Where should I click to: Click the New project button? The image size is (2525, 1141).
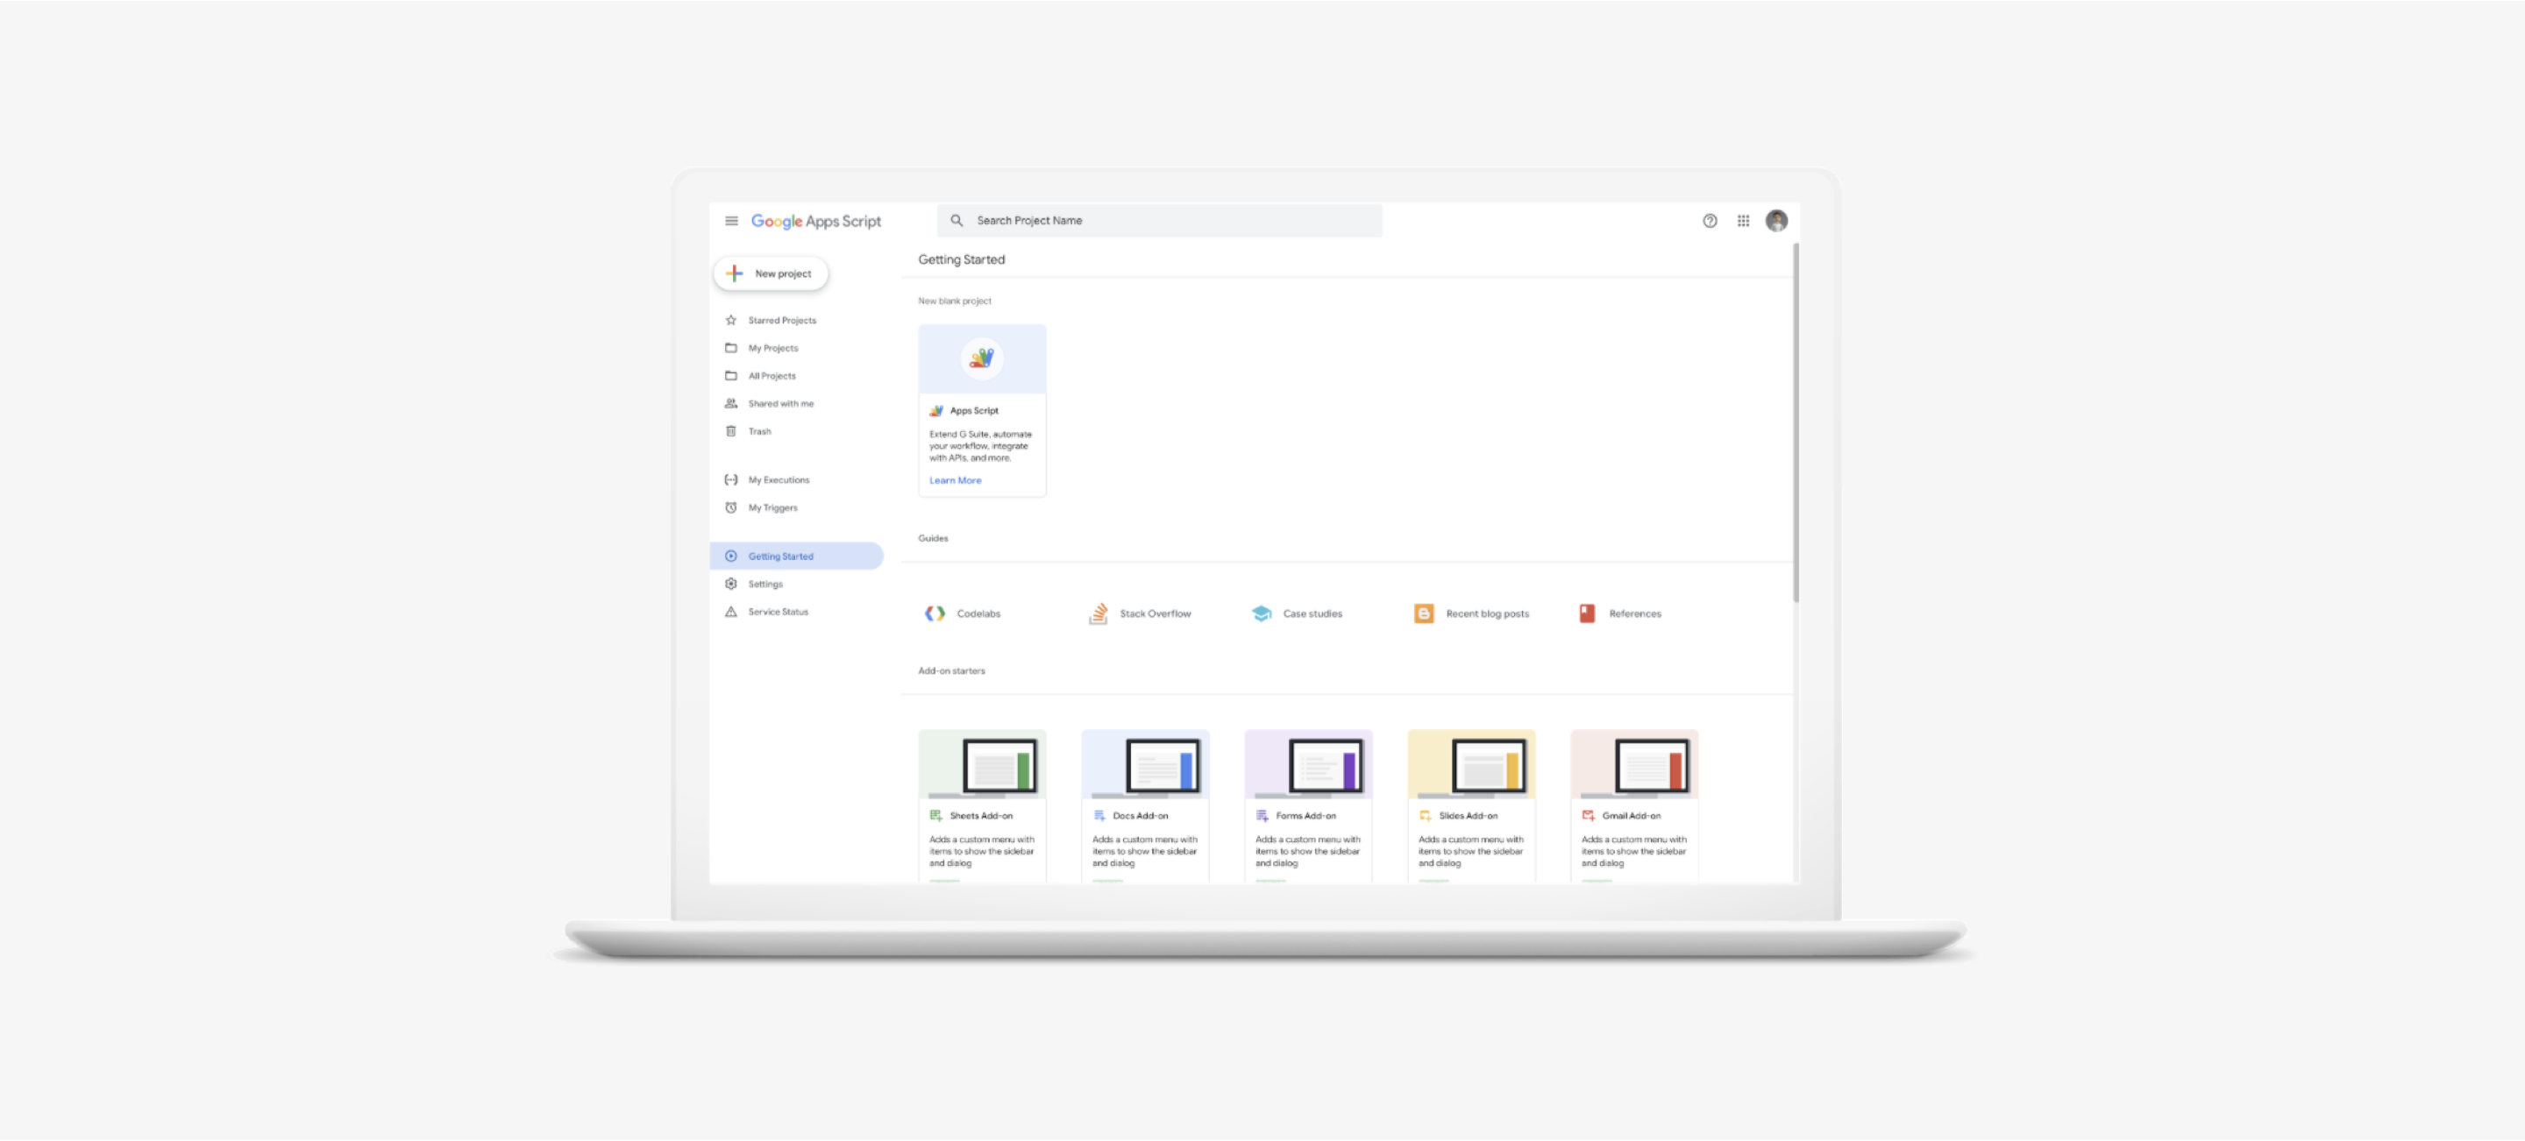[772, 274]
